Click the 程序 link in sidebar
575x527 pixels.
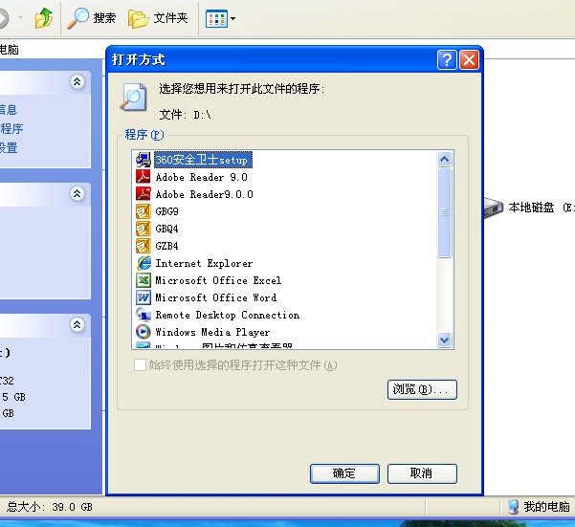point(11,129)
